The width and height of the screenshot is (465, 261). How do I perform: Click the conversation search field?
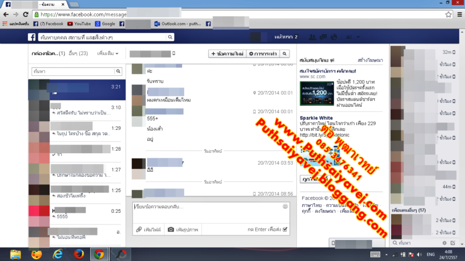click(73, 71)
